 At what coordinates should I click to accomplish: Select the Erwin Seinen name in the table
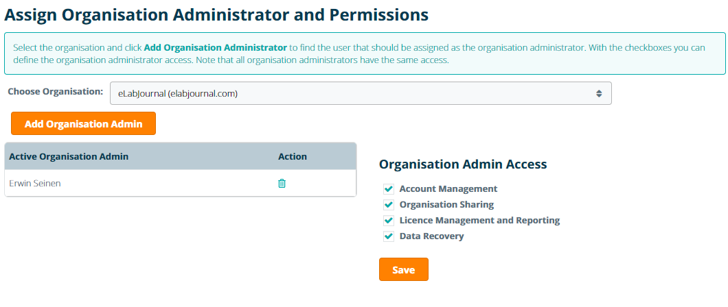36,183
